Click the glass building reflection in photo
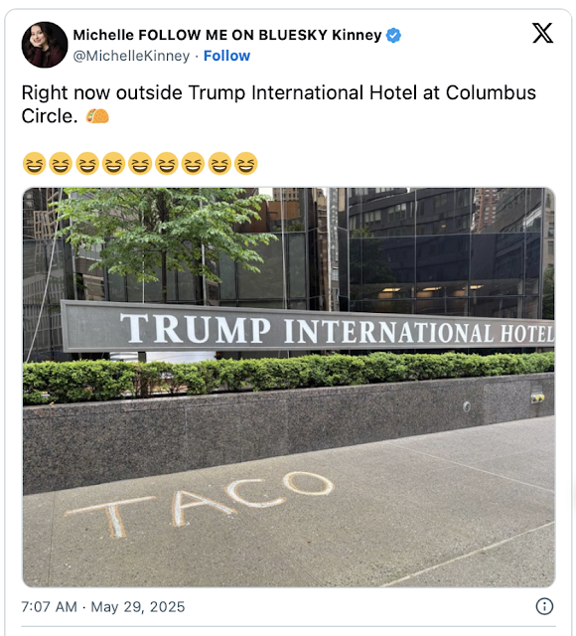 point(444,251)
